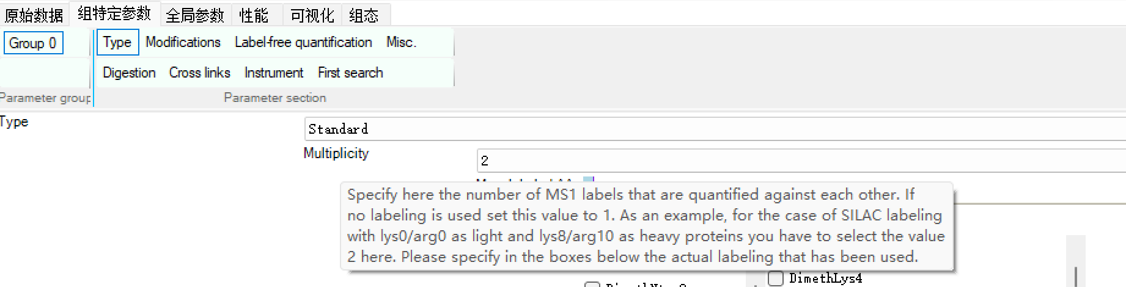The image size is (1126, 287).
Task: Open the Cross links section
Action: point(199,73)
